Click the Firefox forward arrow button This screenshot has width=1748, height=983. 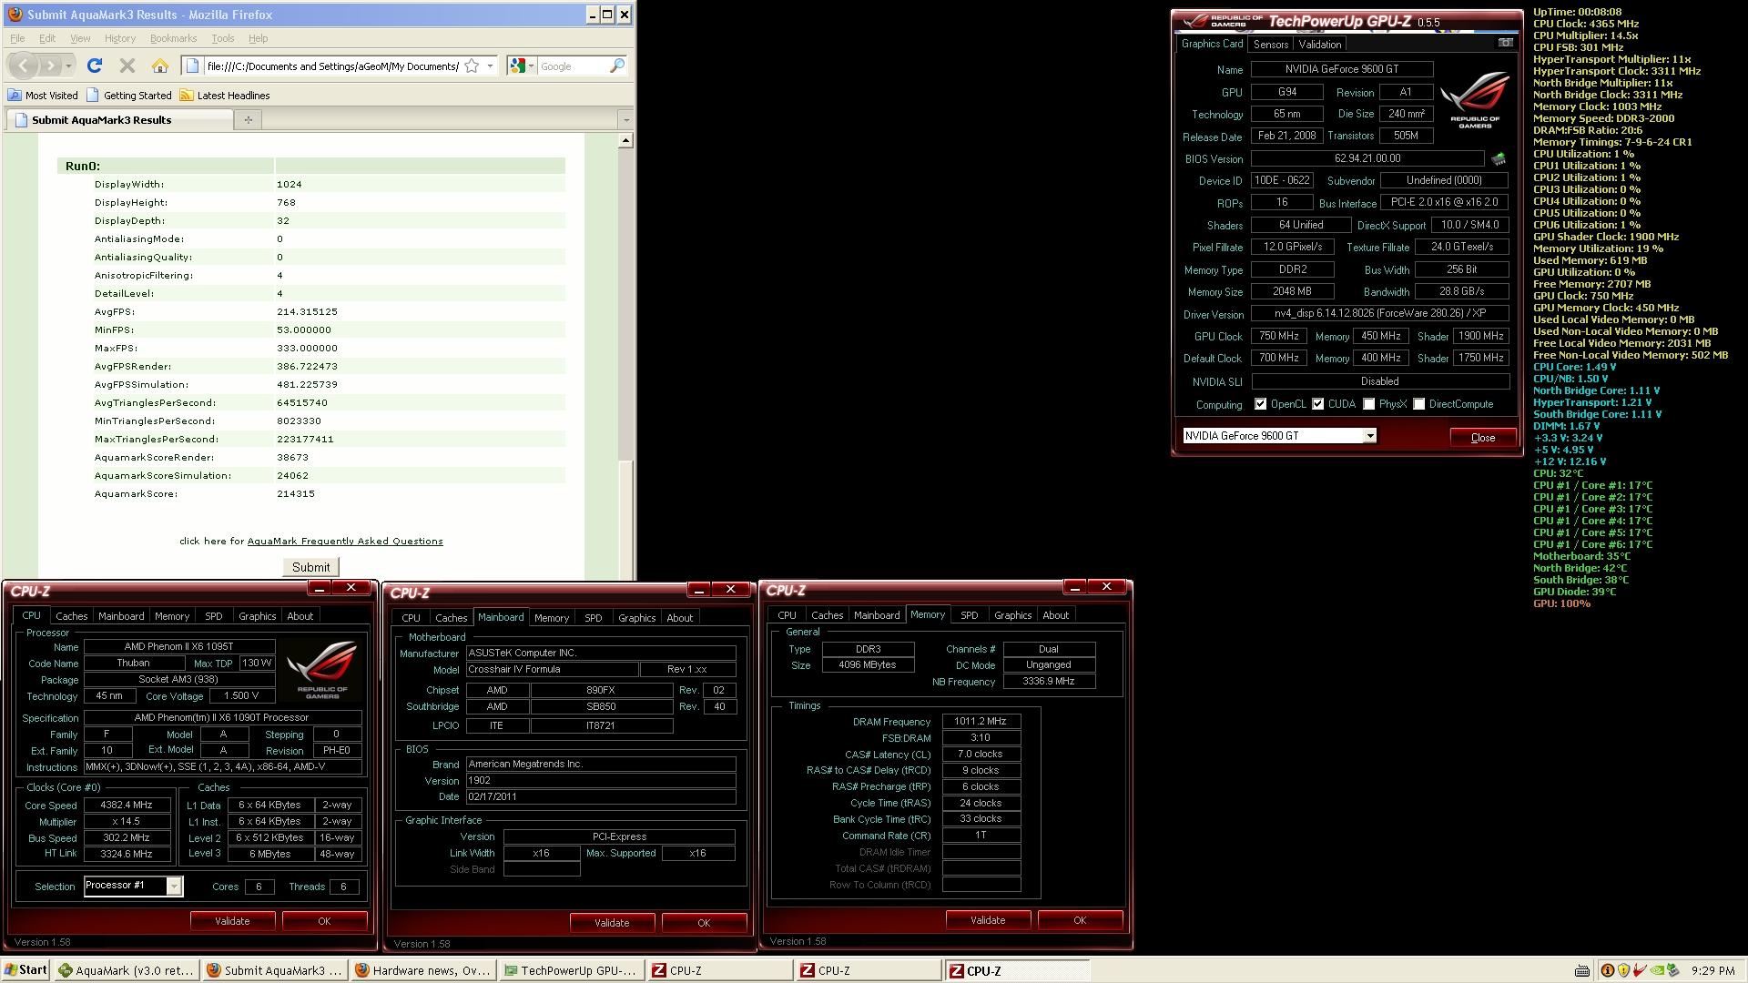pos(51,66)
